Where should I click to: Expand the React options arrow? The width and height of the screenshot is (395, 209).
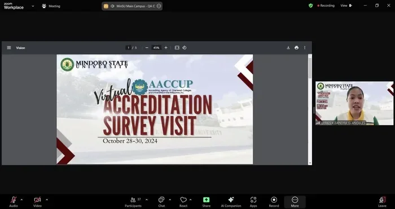[x=191, y=200]
